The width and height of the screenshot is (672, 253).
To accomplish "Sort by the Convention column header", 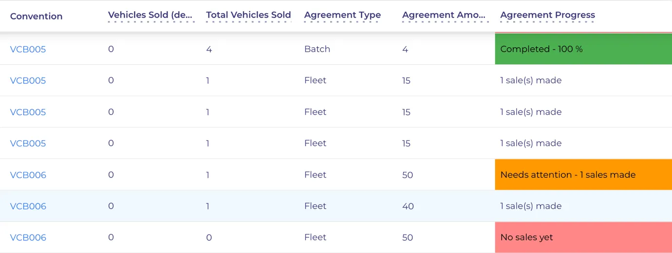I will coord(36,16).
